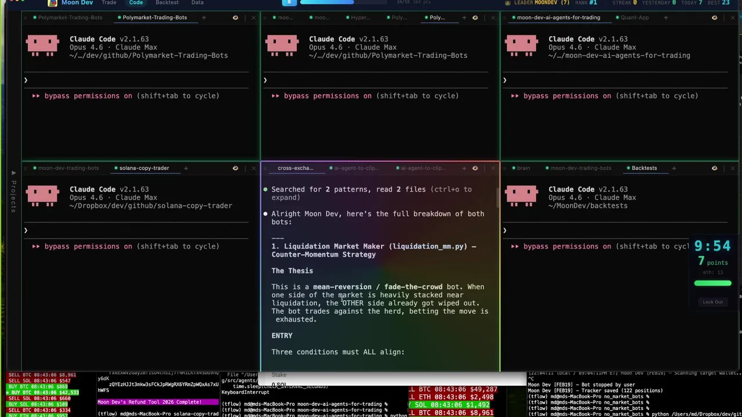Toggle the eye icon in the solana-copy-trader pane
The height and width of the screenshot is (417, 742).
[235, 168]
